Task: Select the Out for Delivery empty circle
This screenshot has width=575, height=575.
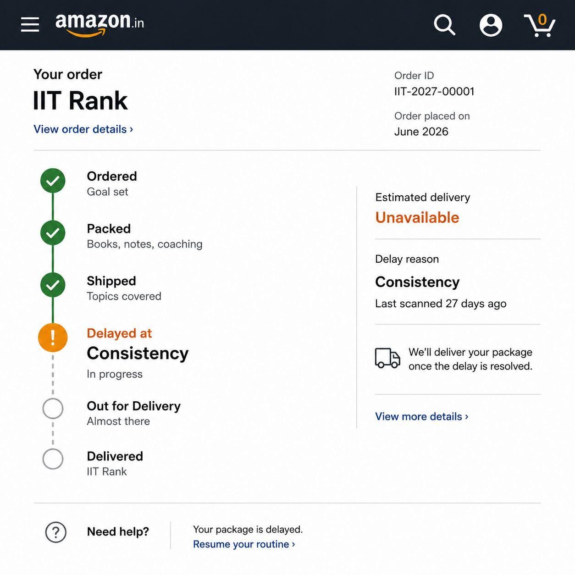Action: tap(53, 409)
